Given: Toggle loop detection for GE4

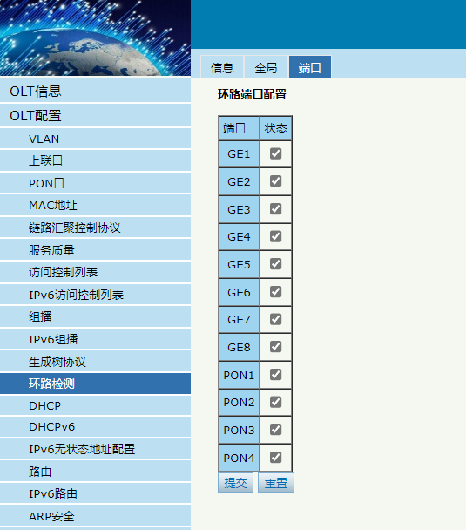Looking at the screenshot, I should [275, 236].
